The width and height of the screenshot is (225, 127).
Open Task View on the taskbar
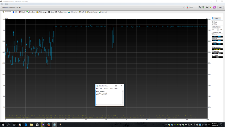[x=14, y=125]
